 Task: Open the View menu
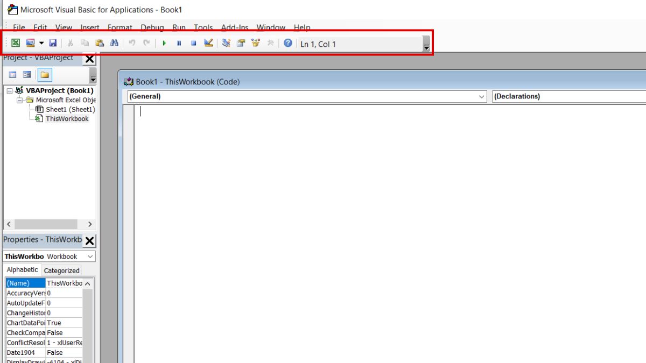64,27
